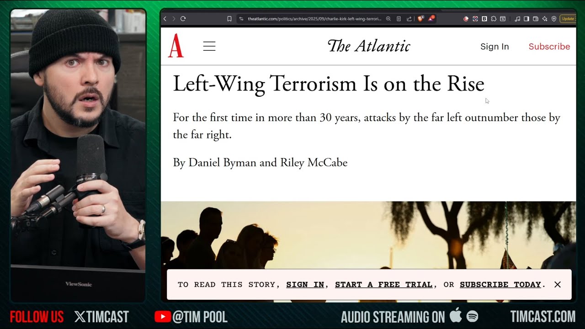Toggle the browser sidebar panel
This screenshot has width=585, height=329.
(x=526, y=19)
